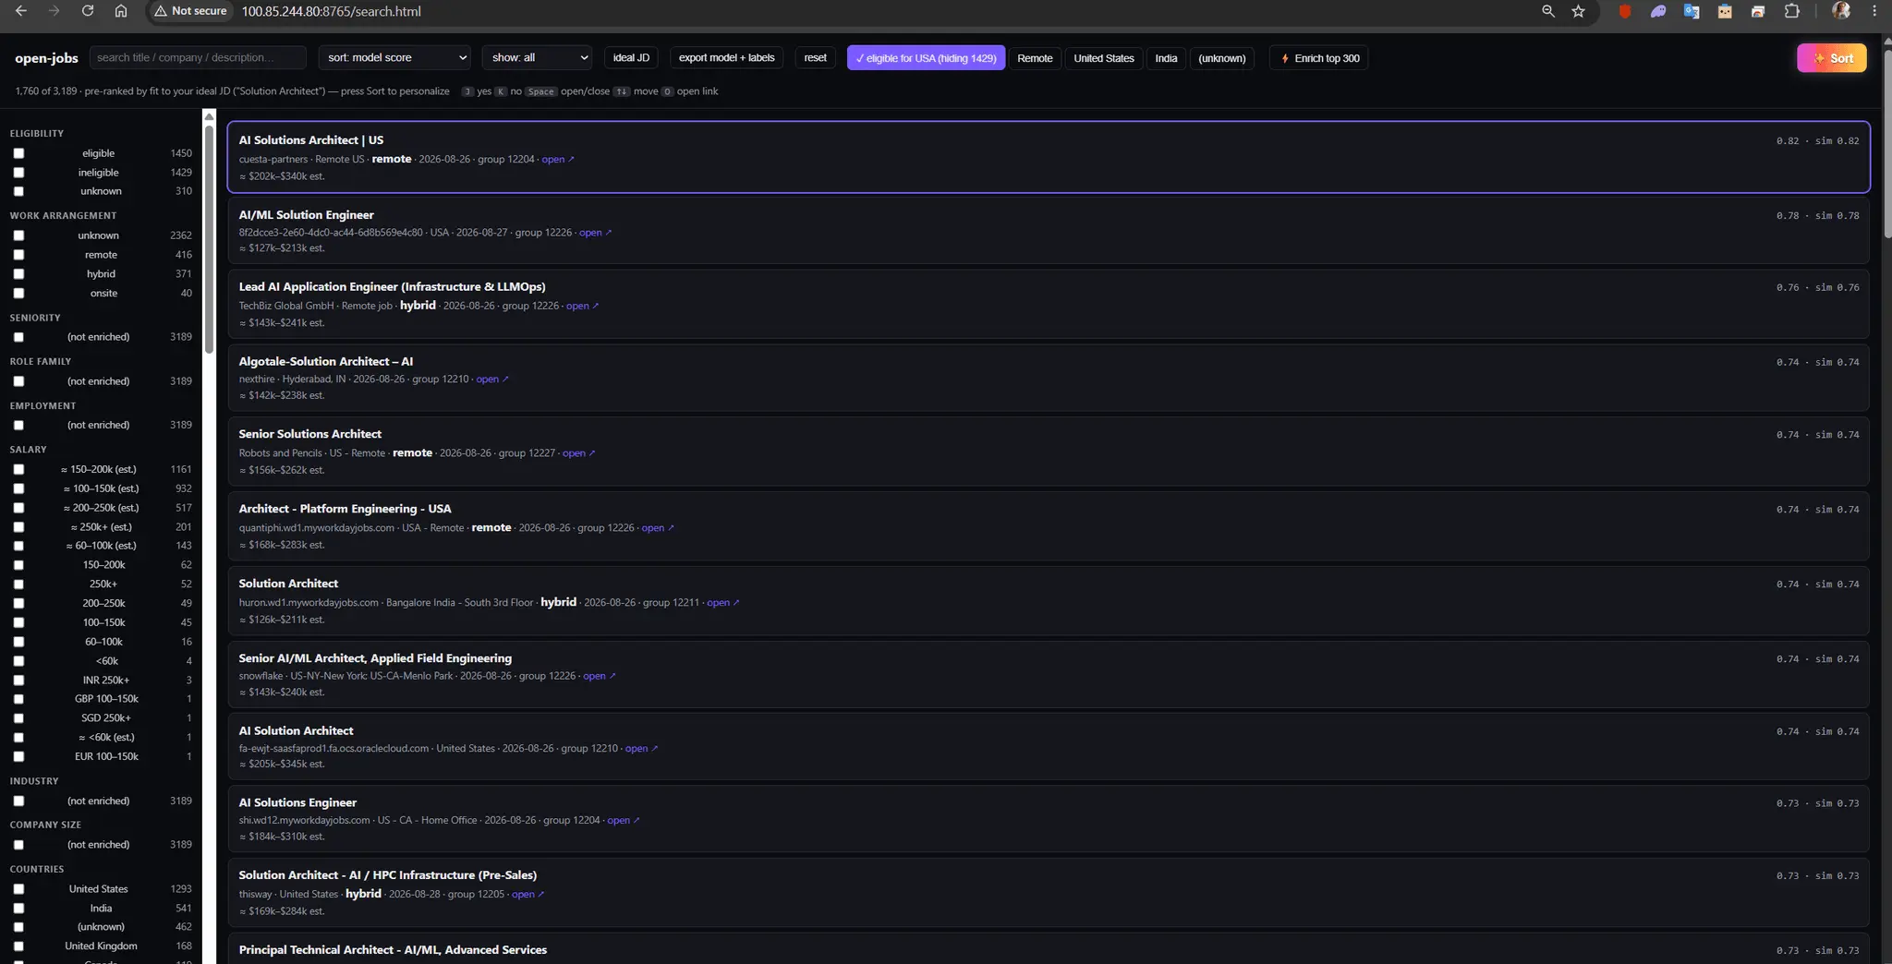The height and width of the screenshot is (964, 1892).
Task: Click the Enrich top 300 button
Action: click(1319, 58)
